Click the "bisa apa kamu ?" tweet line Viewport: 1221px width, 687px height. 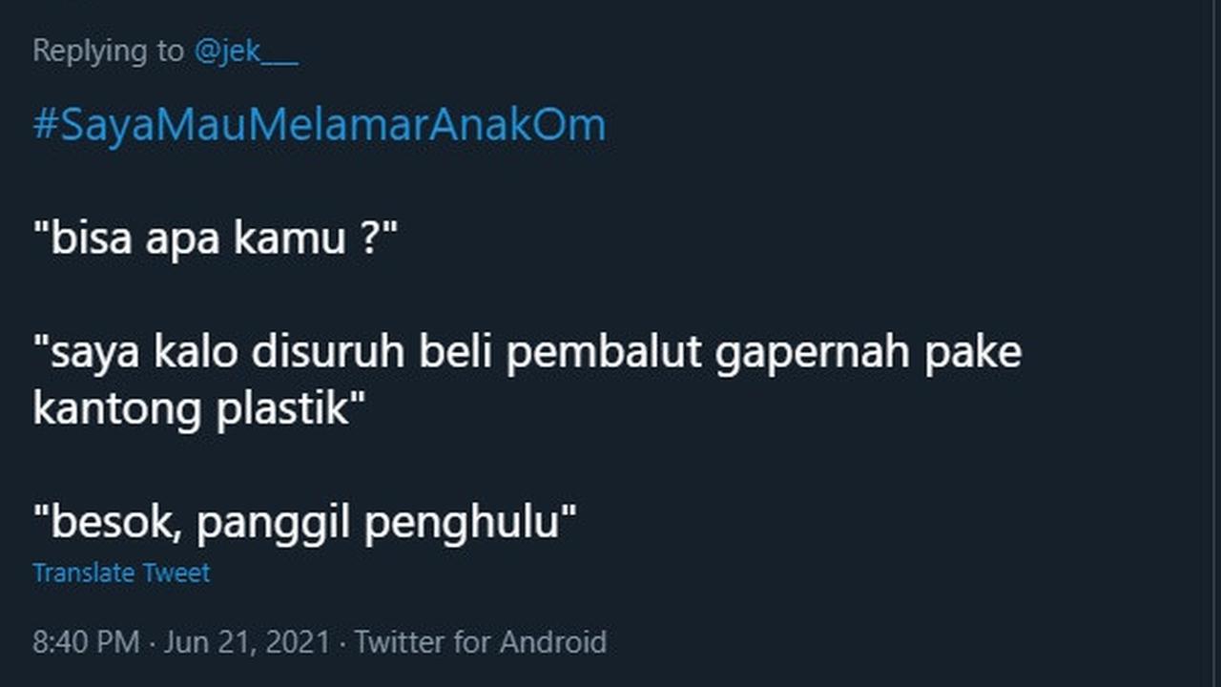click(215, 239)
